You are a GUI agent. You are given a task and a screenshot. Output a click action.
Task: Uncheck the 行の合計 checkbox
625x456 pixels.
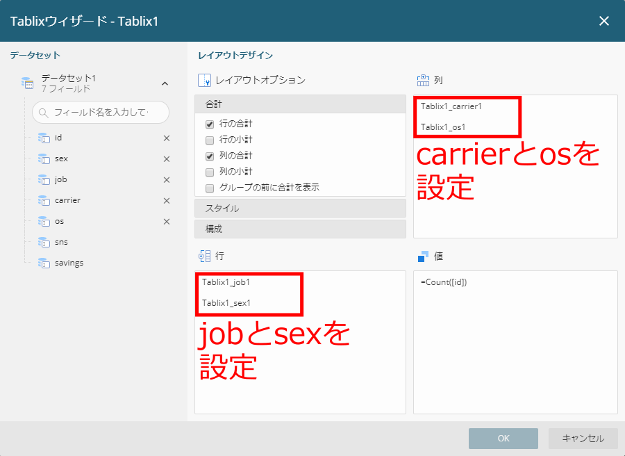pyautogui.click(x=210, y=124)
